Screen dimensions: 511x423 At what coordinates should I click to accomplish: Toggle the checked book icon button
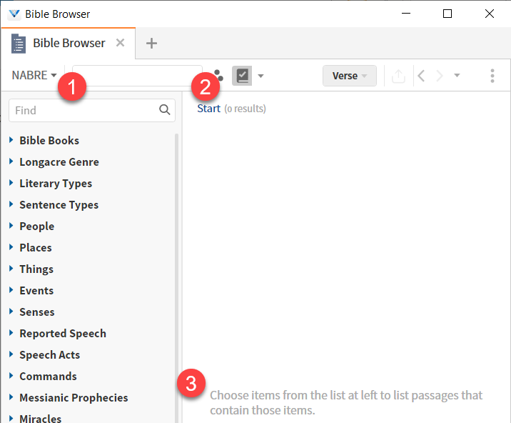tap(242, 76)
